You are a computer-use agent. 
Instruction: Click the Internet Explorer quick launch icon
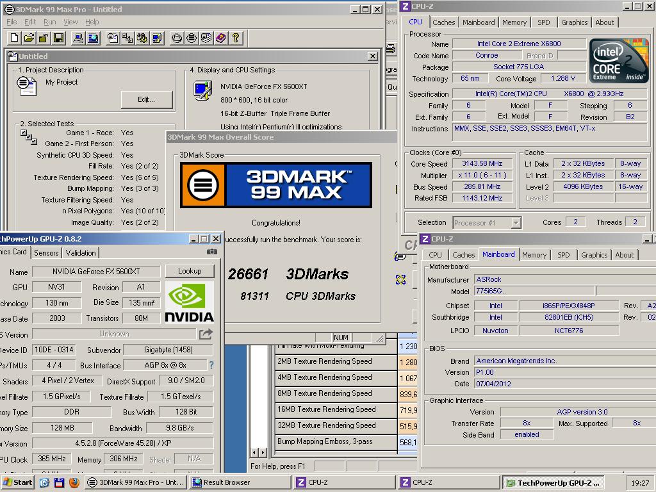tap(44, 482)
